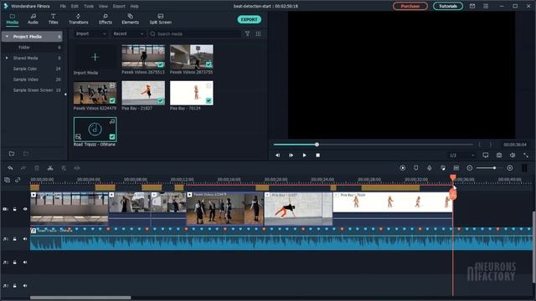Open the File menu
Image resolution: width=536 pixels, height=301 pixels.
tap(63, 6)
